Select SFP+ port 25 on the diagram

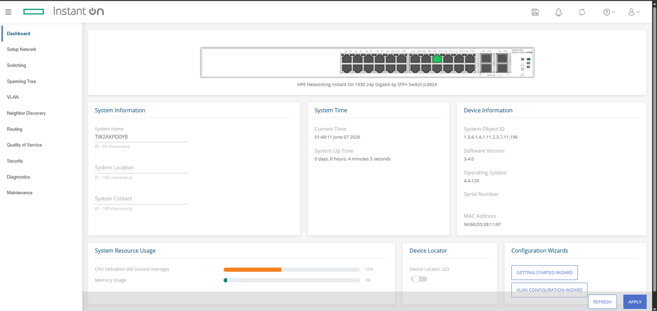(x=486, y=58)
